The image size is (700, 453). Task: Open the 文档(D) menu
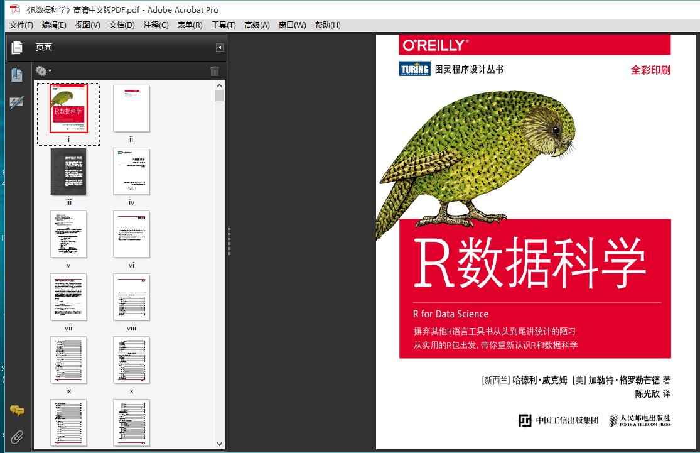pyautogui.click(x=122, y=25)
